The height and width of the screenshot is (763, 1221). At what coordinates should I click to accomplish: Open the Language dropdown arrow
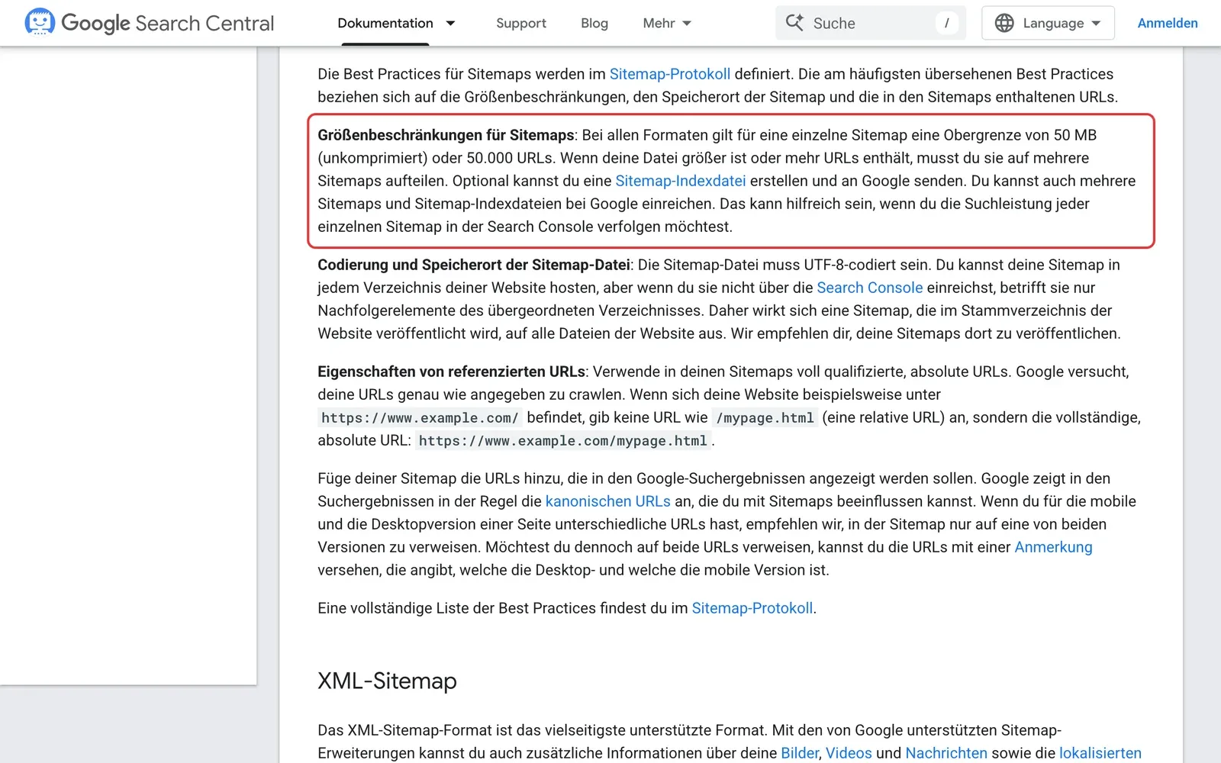pos(1096,23)
